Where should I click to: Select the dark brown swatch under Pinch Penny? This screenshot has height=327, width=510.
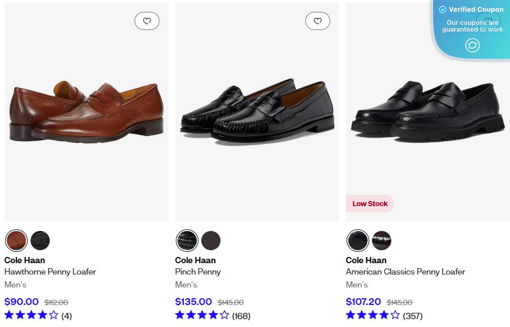pyautogui.click(x=211, y=241)
